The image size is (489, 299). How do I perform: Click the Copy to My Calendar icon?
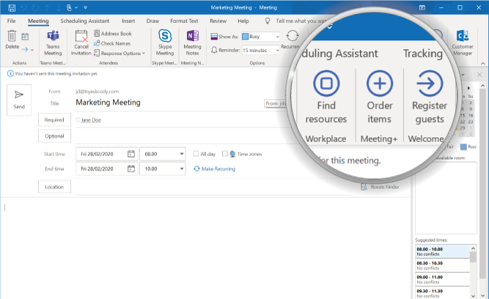(25, 37)
